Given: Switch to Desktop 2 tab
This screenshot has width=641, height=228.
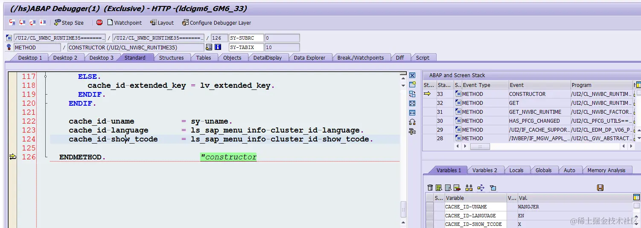Looking at the screenshot, I should (65, 58).
